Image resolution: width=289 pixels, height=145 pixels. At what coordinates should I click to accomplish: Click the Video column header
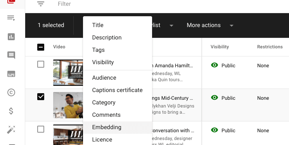click(x=59, y=47)
